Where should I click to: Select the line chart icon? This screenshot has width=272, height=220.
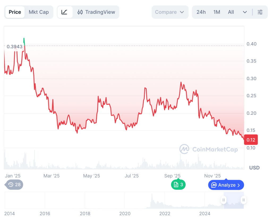pyautogui.click(x=65, y=12)
